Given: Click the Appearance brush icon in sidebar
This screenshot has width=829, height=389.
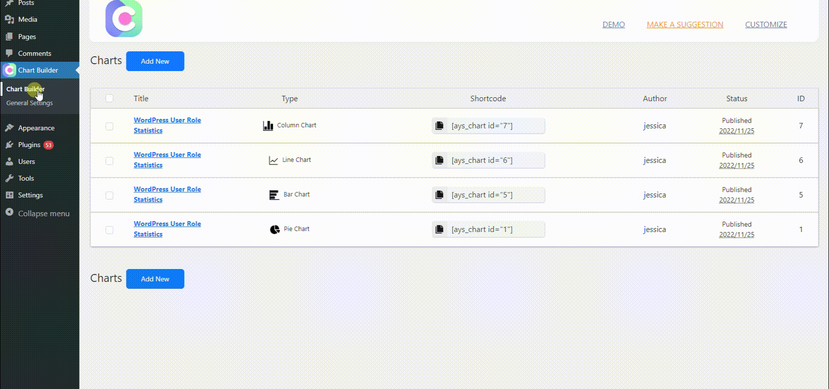Looking at the screenshot, I should 9,128.
